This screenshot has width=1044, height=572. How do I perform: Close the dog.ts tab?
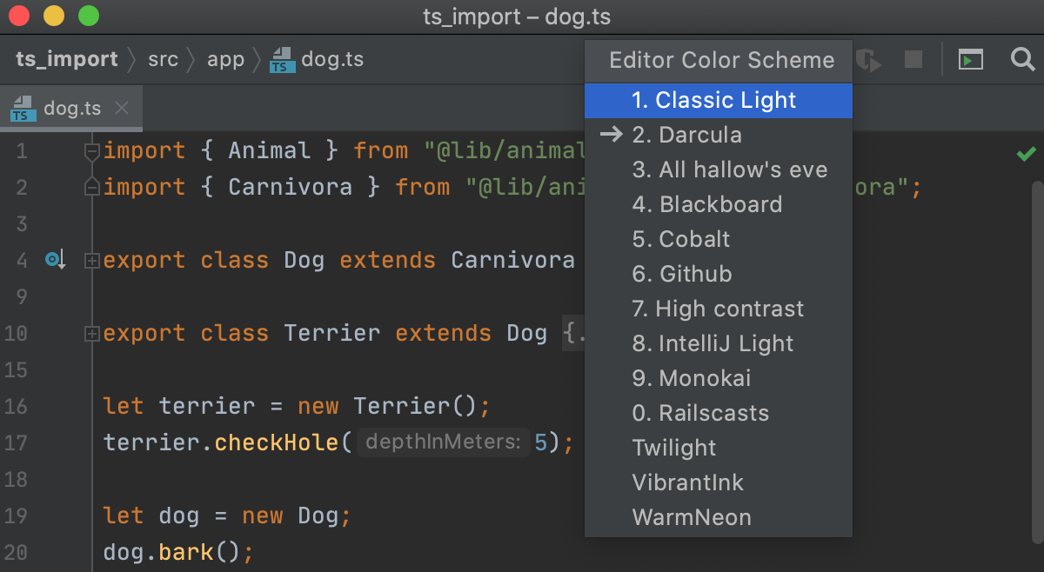coord(121,108)
